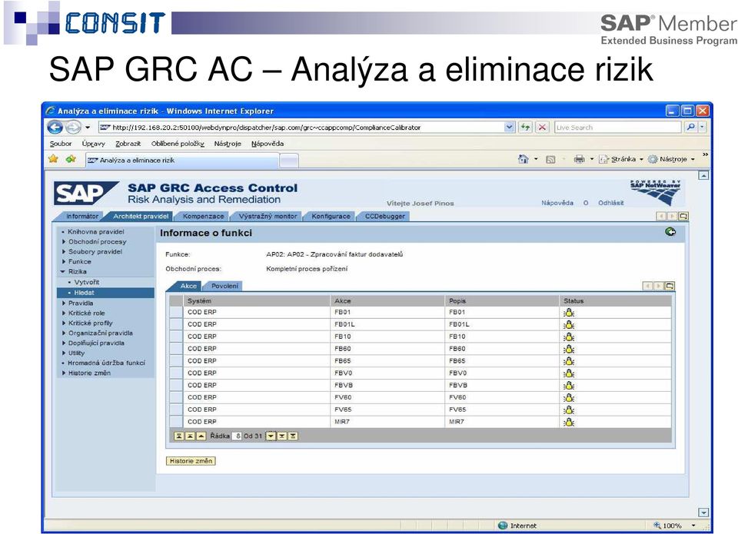738x534 pixels.
Task: Click the RSS feeds icon
Action: pos(550,160)
